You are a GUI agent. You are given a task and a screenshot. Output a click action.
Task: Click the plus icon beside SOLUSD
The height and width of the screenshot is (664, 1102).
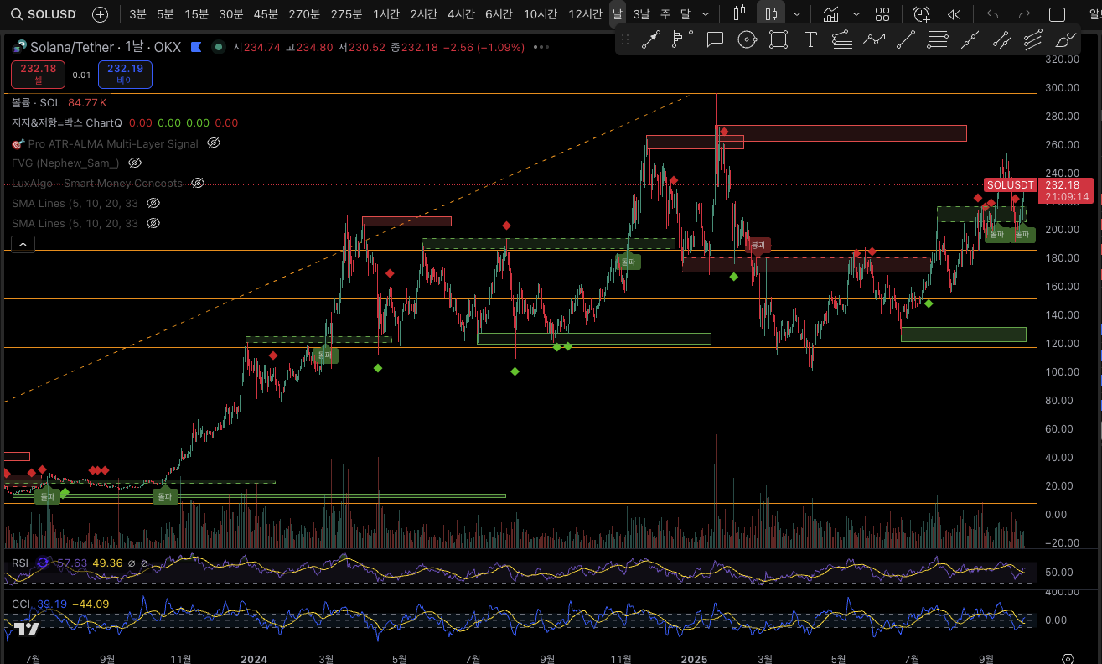tap(100, 14)
